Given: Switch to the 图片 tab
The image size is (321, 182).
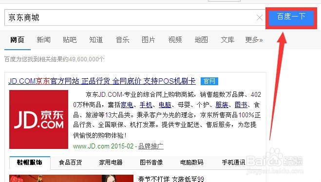Looking at the screenshot, I should 149,40.
